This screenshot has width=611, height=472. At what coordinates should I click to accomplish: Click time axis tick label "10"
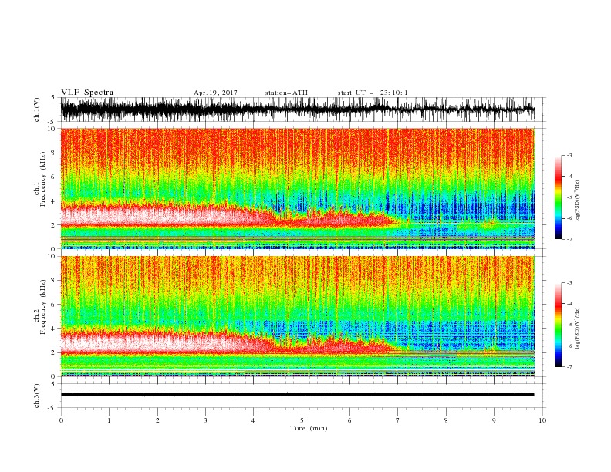542,420
